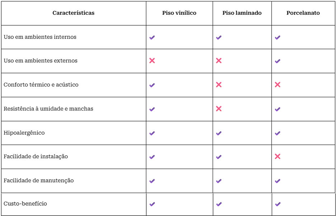The height and width of the screenshot is (216, 336).
Task: Click the Hipoalergênico row label
Action: 24,133
